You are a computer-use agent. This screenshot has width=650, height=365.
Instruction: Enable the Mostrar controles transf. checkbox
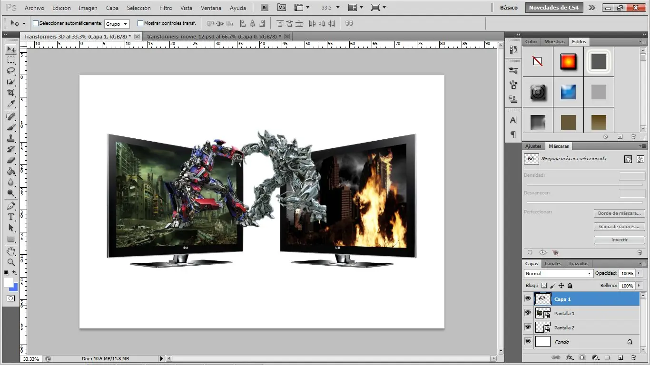coord(140,23)
